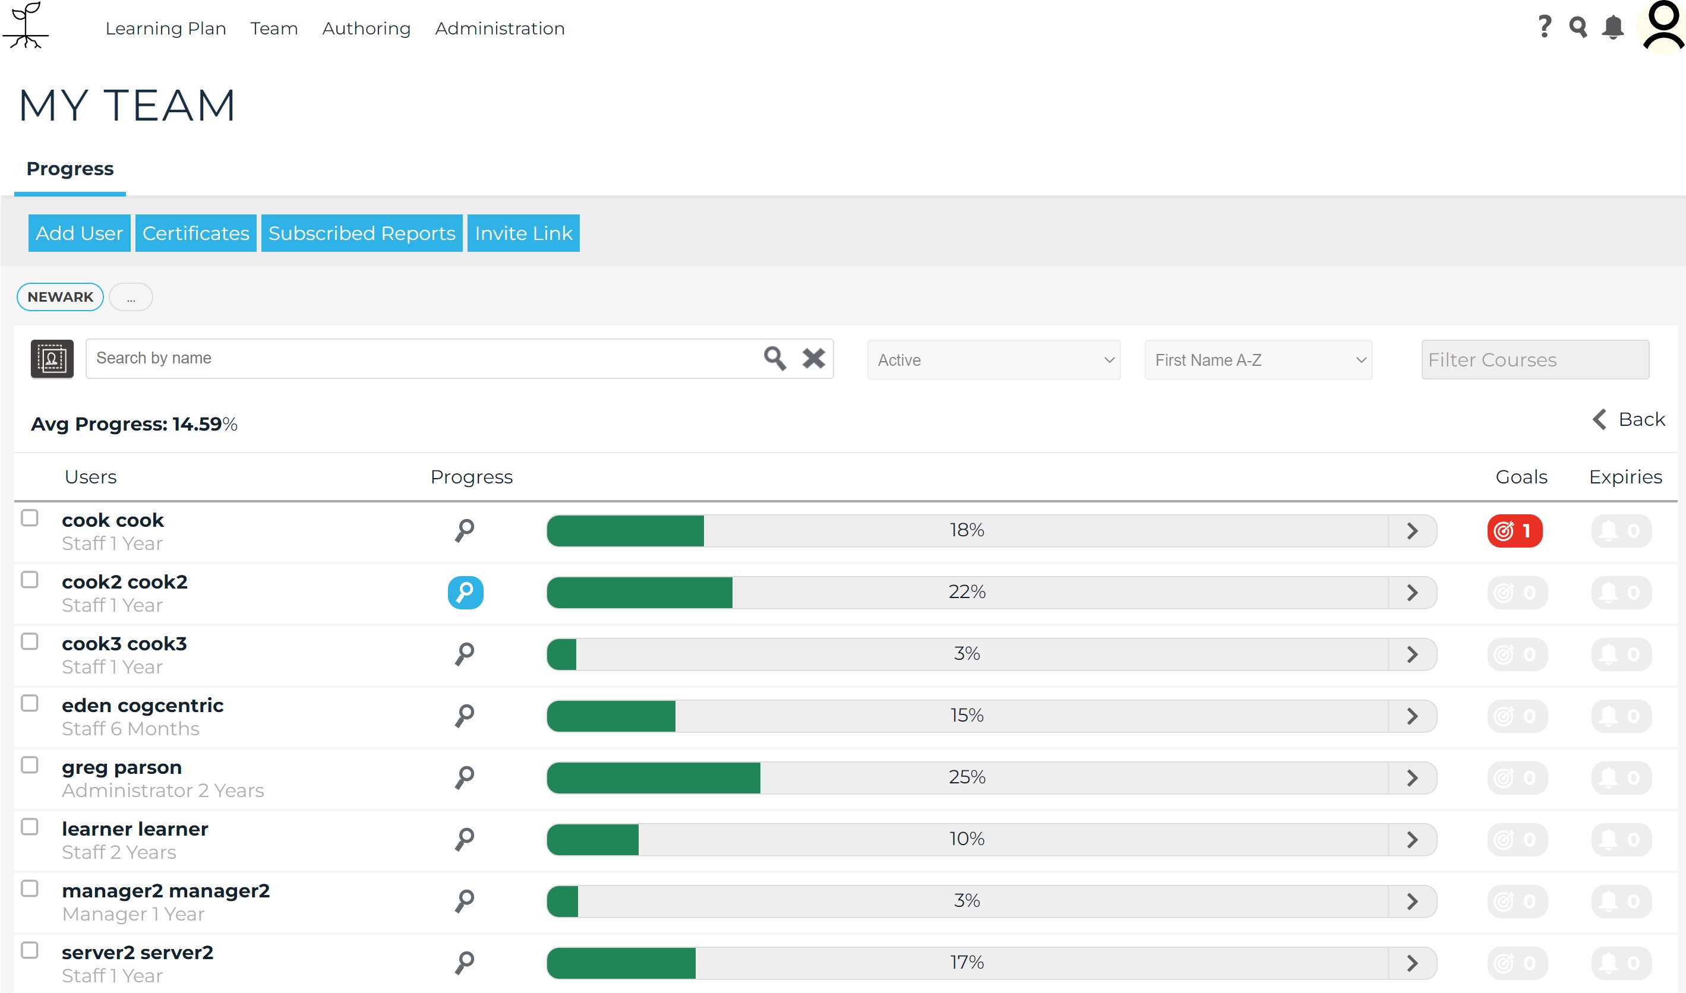Click the notification bell in the header
Image resolution: width=1686 pixels, height=993 pixels.
point(1612,28)
